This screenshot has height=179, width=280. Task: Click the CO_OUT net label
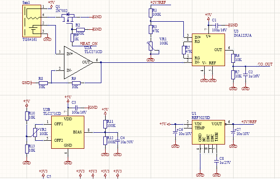265,64
